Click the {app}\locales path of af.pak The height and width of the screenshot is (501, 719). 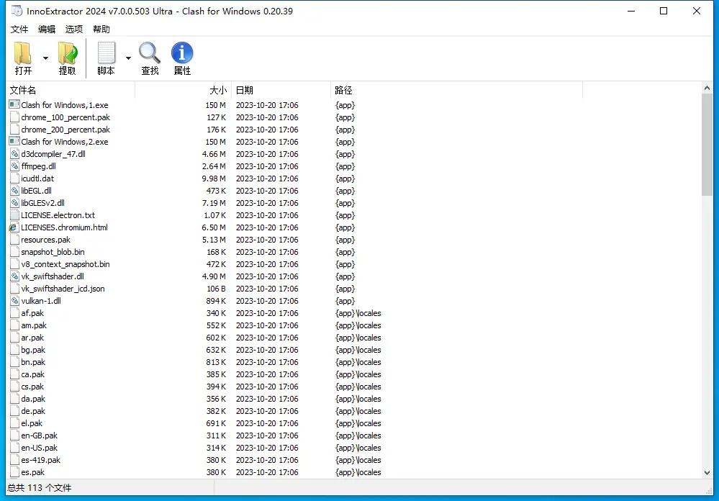coord(358,313)
